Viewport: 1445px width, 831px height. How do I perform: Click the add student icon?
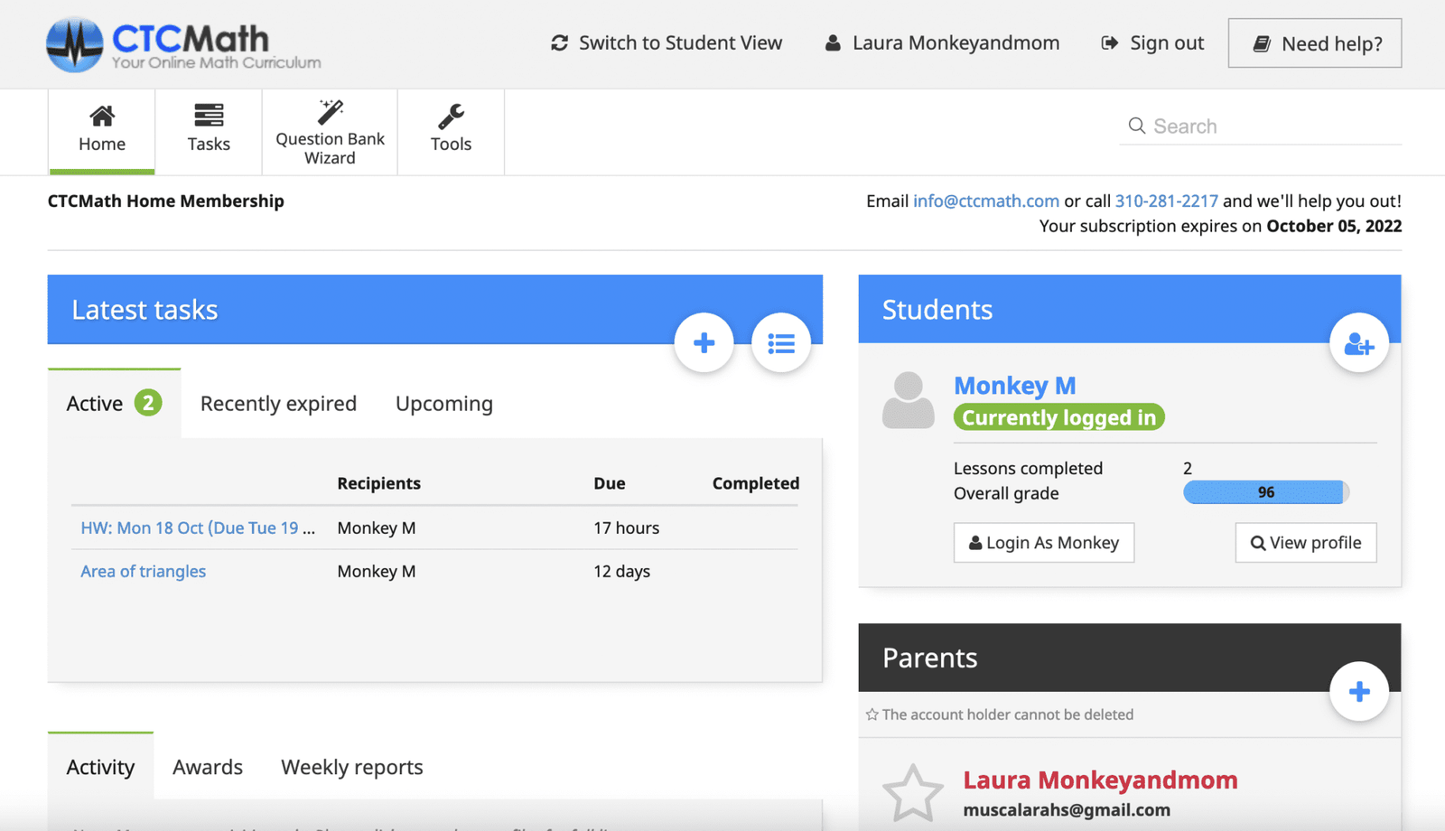(x=1358, y=343)
